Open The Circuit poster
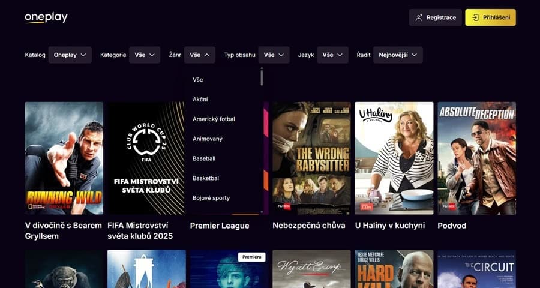The height and width of the screenshot is (288, 540). click(476, 269)
